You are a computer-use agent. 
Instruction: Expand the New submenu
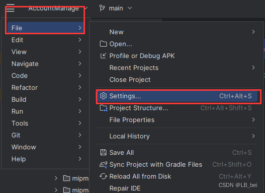point(177,32)
